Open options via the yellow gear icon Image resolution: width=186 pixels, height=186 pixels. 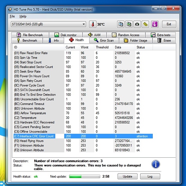click(x=145, y=24)
